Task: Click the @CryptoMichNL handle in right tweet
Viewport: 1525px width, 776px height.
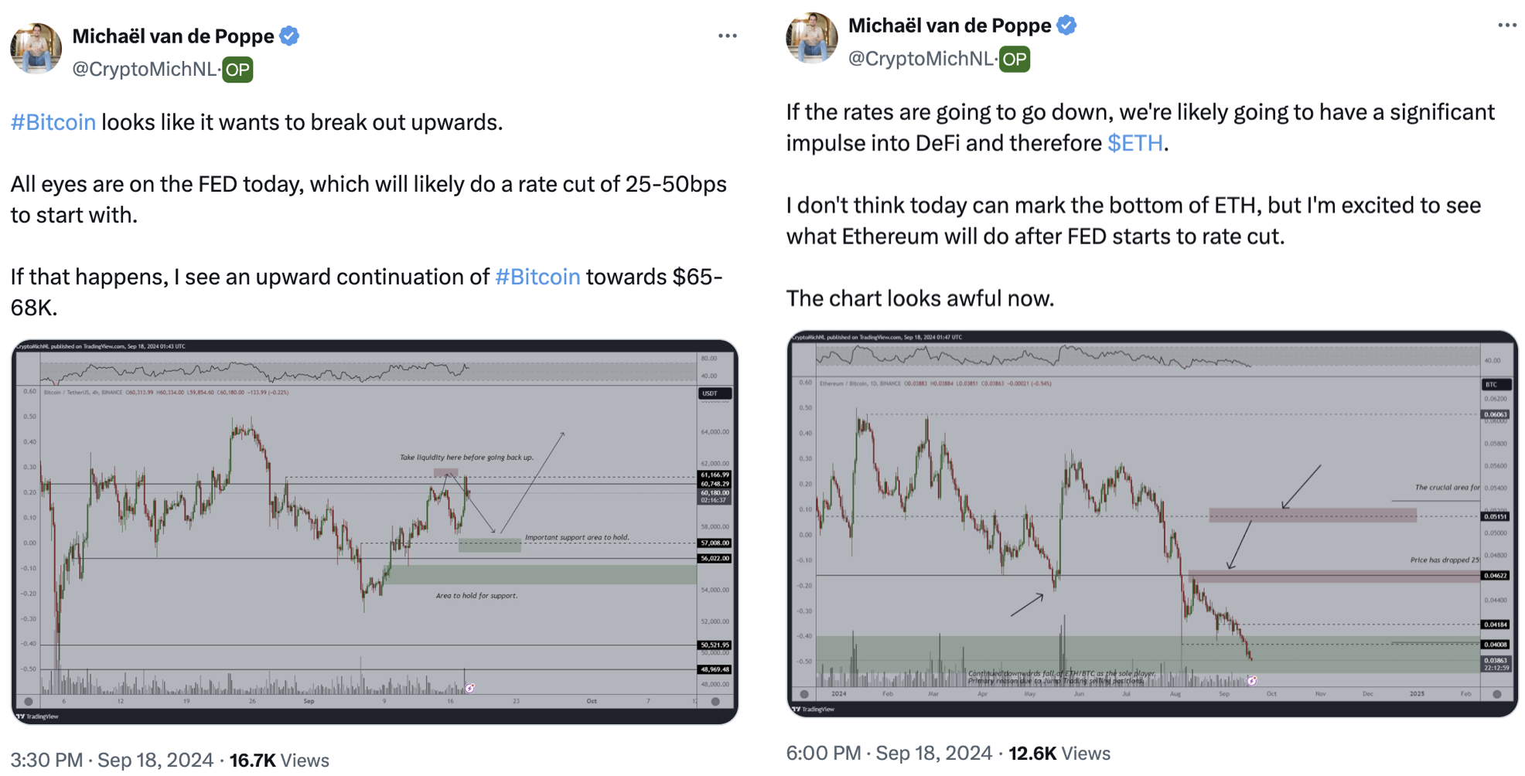Action: click(920, 59)
